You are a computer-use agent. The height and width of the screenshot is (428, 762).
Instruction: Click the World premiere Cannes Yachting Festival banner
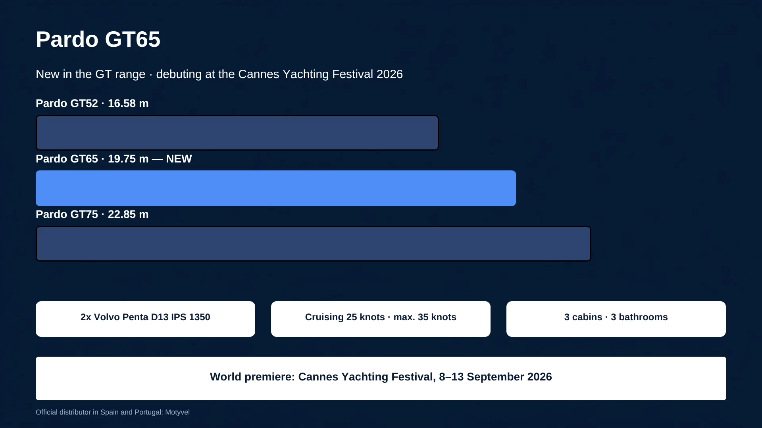click(x=381, y=378)
